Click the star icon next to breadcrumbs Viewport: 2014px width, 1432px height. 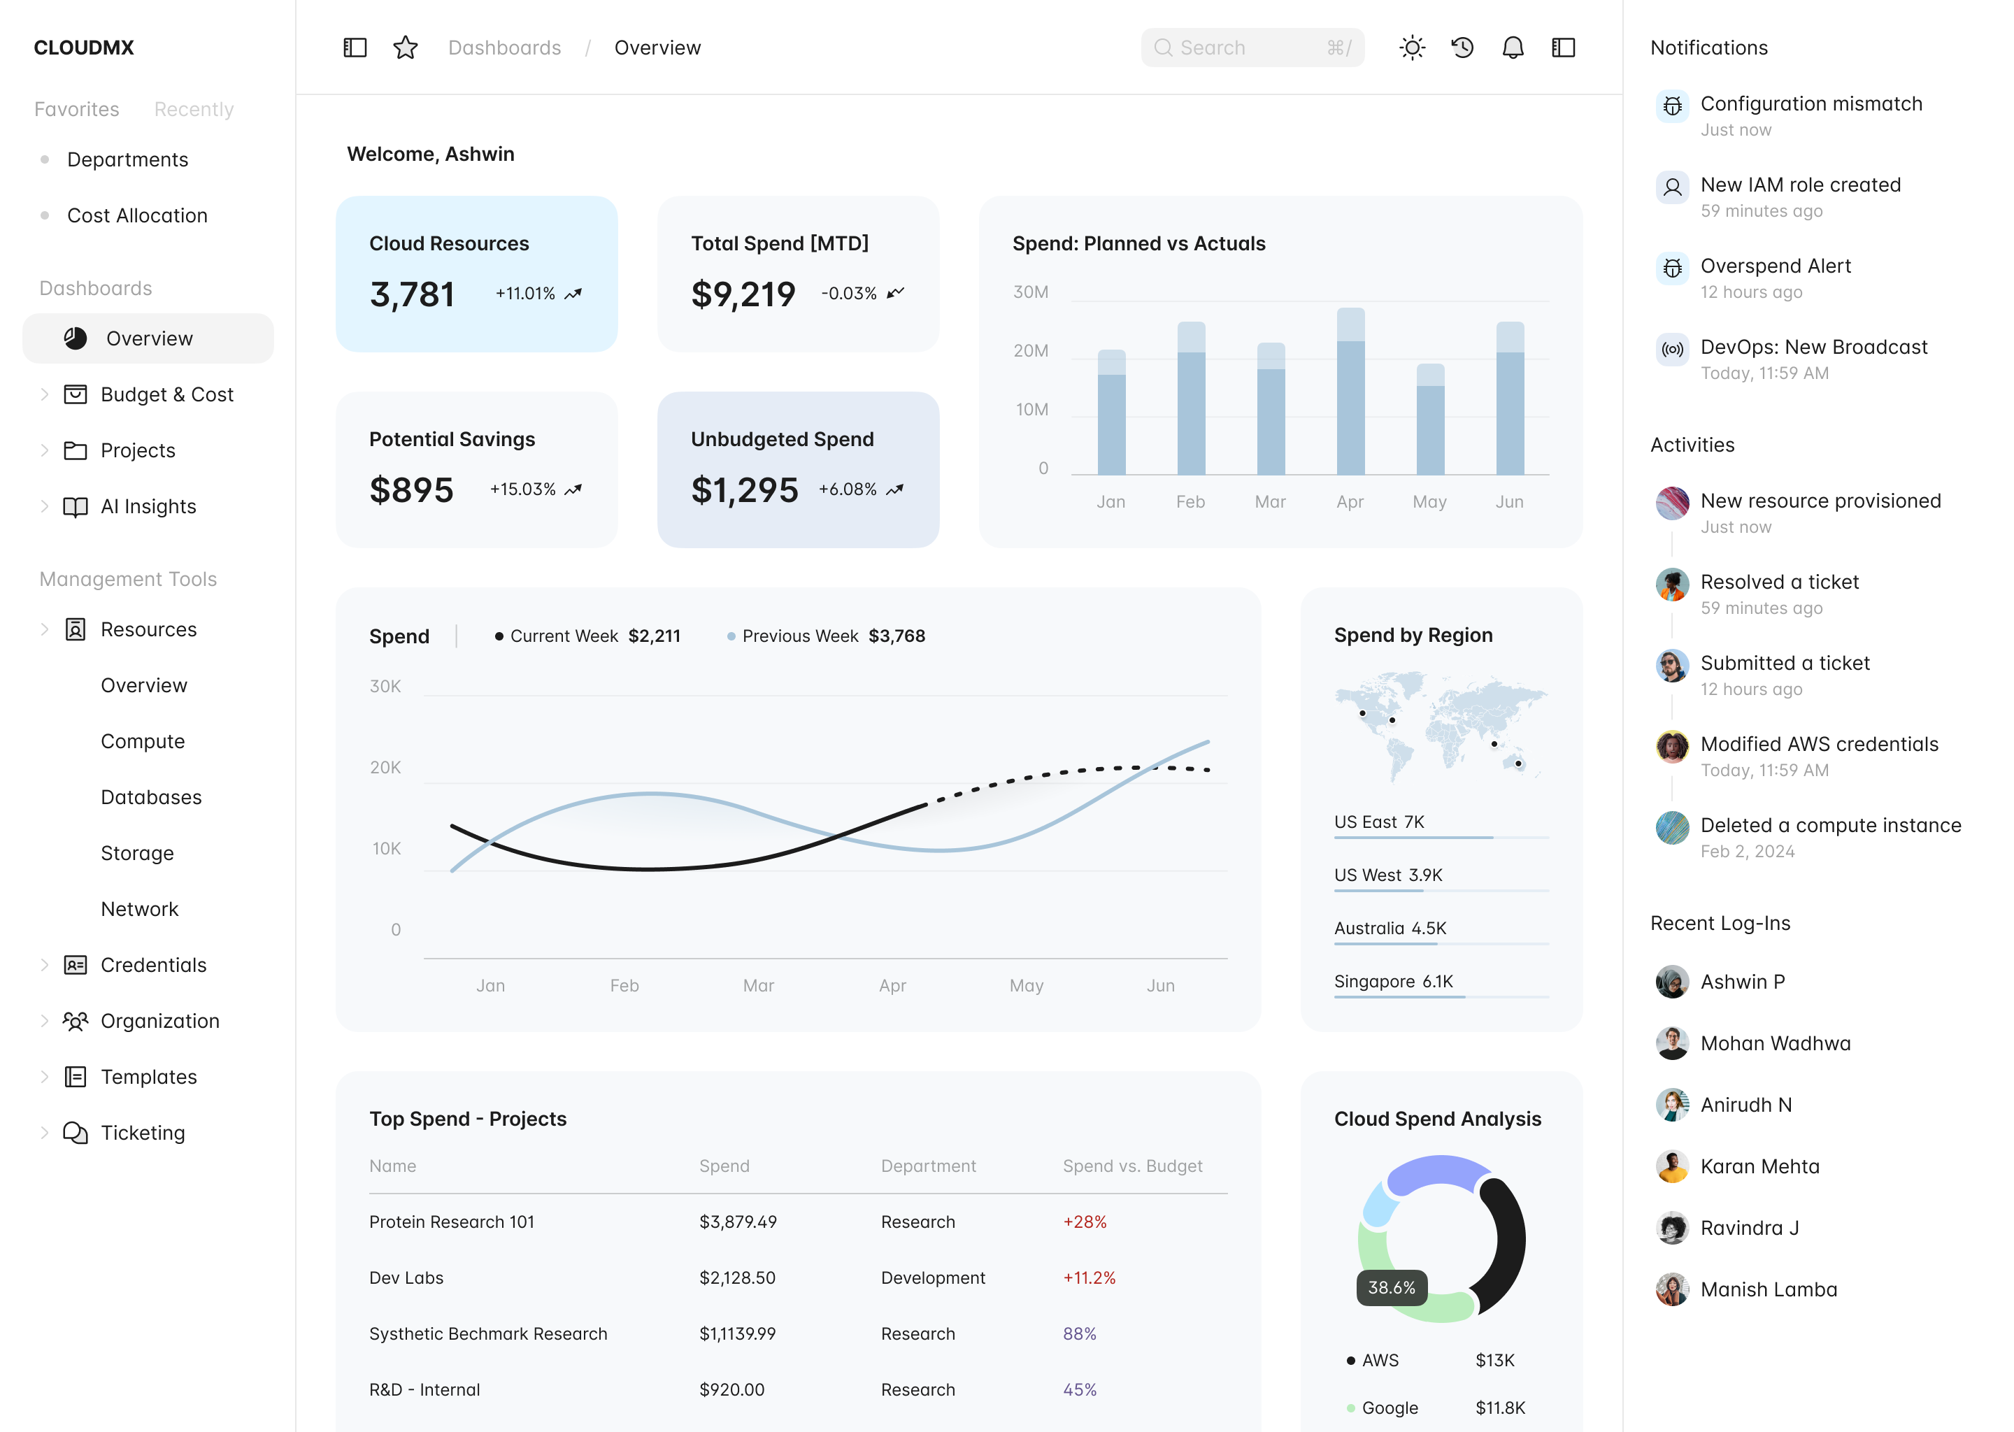point(406,48)
